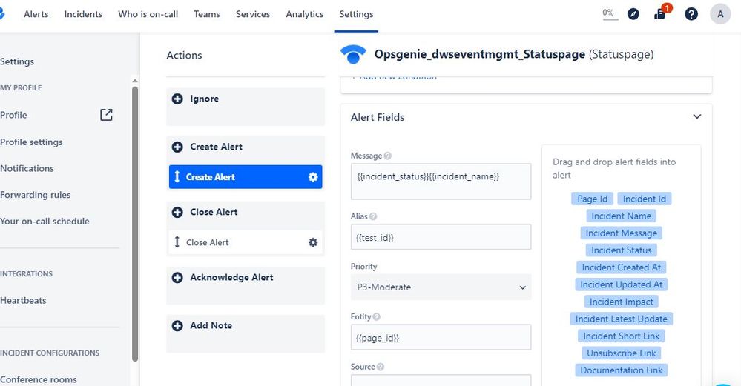Click plus icon beside Create Alert heading
This screenshot has width=741, height=386.
(x=177, y=147)
